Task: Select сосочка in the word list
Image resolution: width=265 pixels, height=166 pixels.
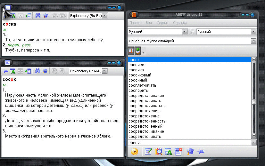Action: click(x=190, y=70)
